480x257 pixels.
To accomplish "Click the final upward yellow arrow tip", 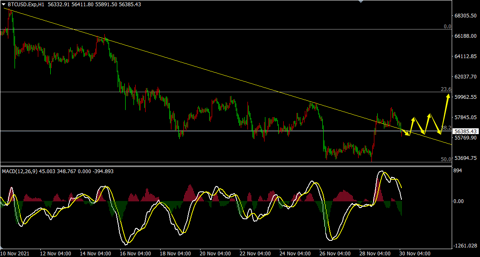I will (448, 96).
